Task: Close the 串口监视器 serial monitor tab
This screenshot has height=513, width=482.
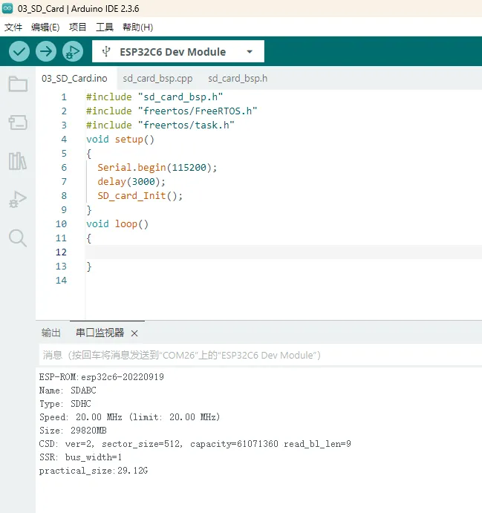Action: [134, 333]
